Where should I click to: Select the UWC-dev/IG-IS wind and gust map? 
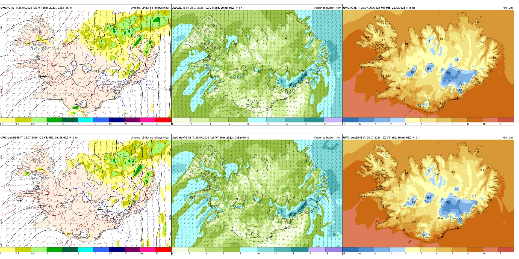[x=257, y=193]
